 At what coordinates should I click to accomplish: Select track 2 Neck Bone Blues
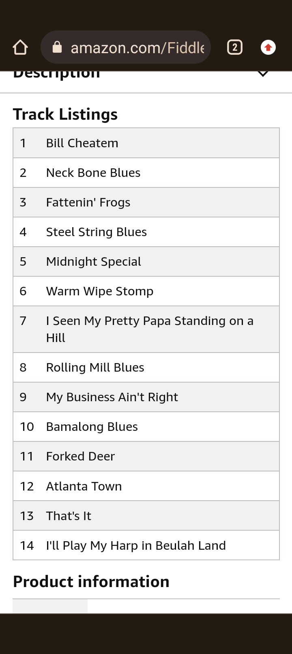(x=146, y=172)
